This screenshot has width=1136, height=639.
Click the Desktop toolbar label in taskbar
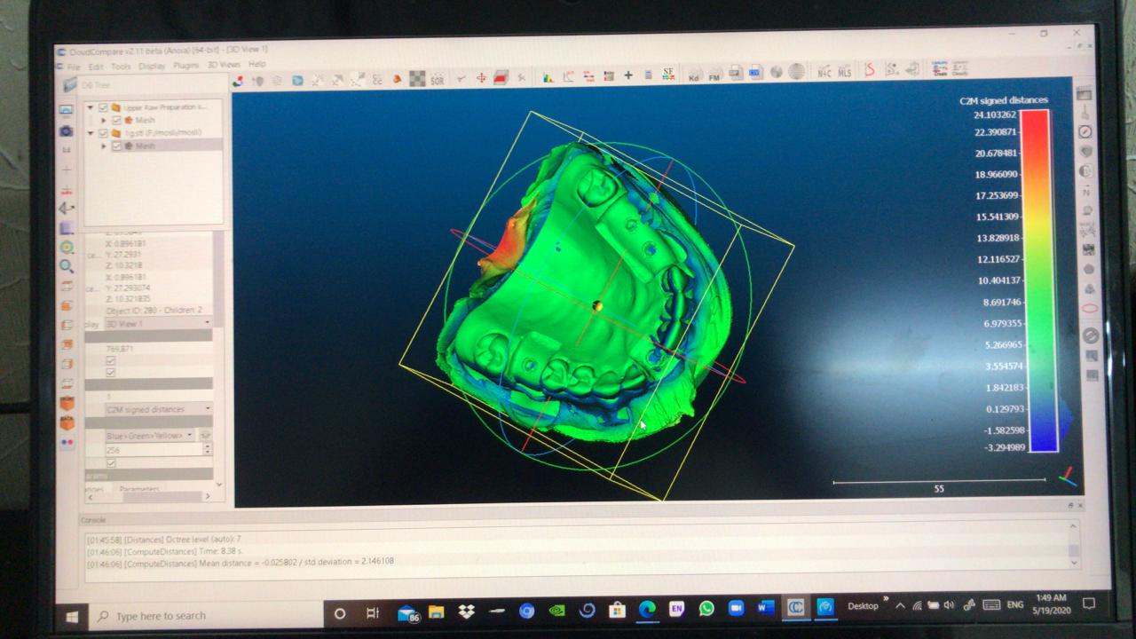(x=863, y=606)
